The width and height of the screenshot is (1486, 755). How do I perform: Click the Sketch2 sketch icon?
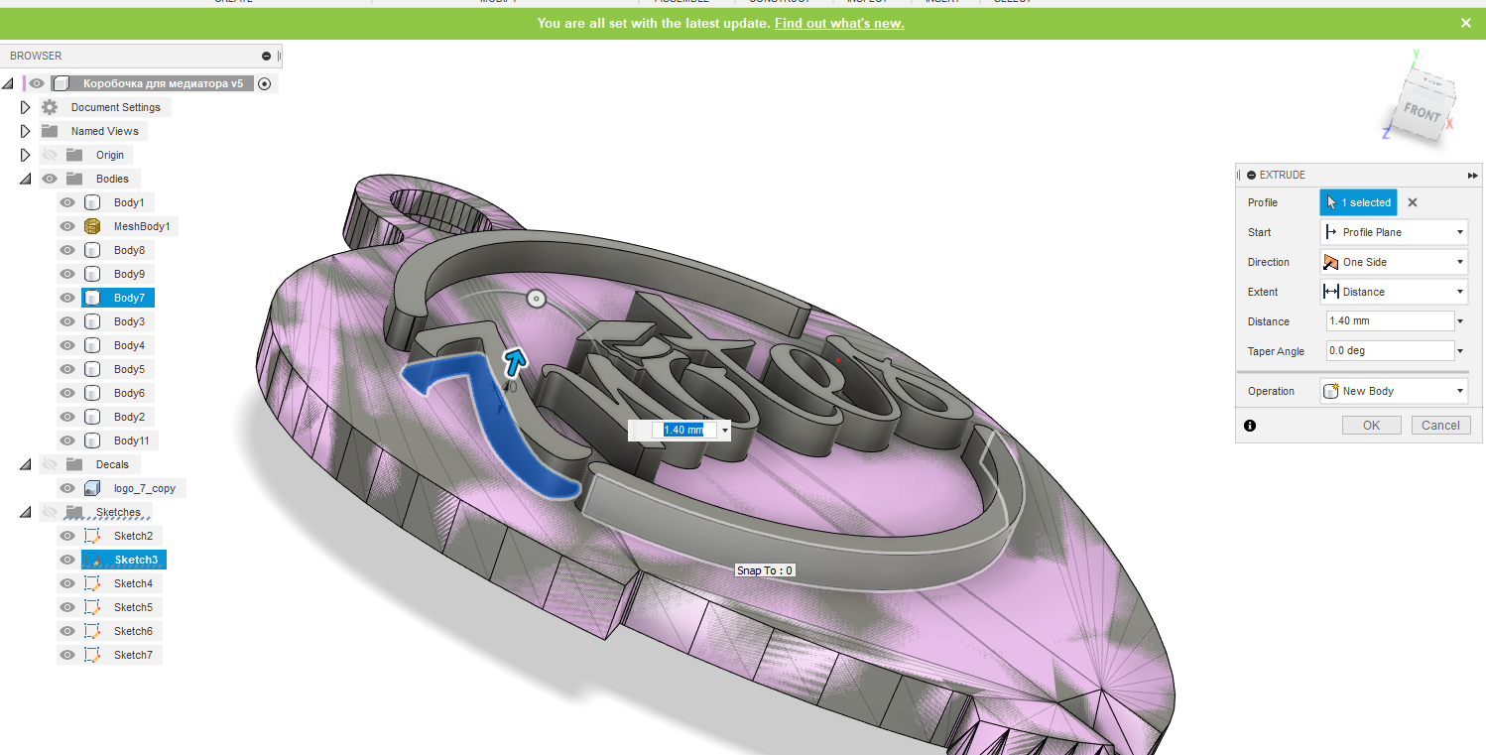pos(92,536)
